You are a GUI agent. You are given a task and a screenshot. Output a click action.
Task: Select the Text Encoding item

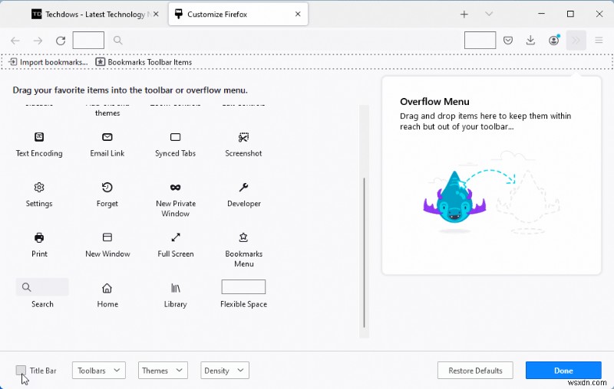coord(39,145)
